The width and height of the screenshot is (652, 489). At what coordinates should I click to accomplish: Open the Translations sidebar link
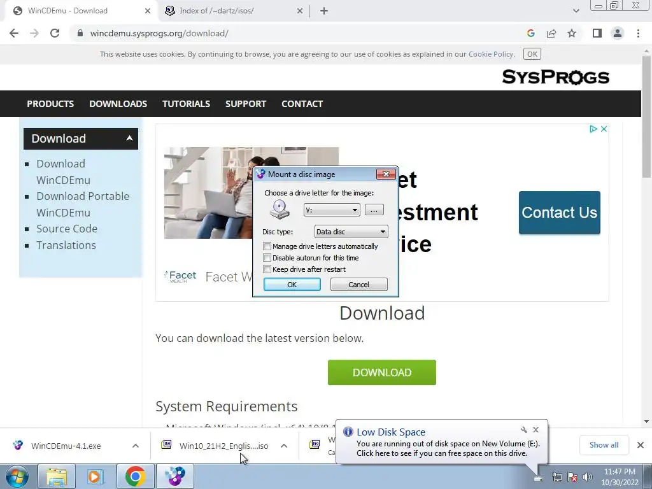(66, 245)
